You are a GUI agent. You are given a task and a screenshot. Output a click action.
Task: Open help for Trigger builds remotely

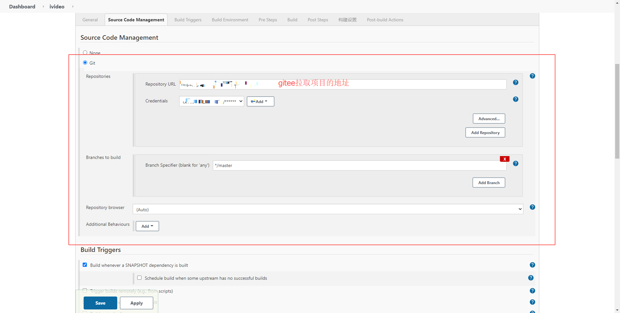pyautogui.click(x=532, y=291)
